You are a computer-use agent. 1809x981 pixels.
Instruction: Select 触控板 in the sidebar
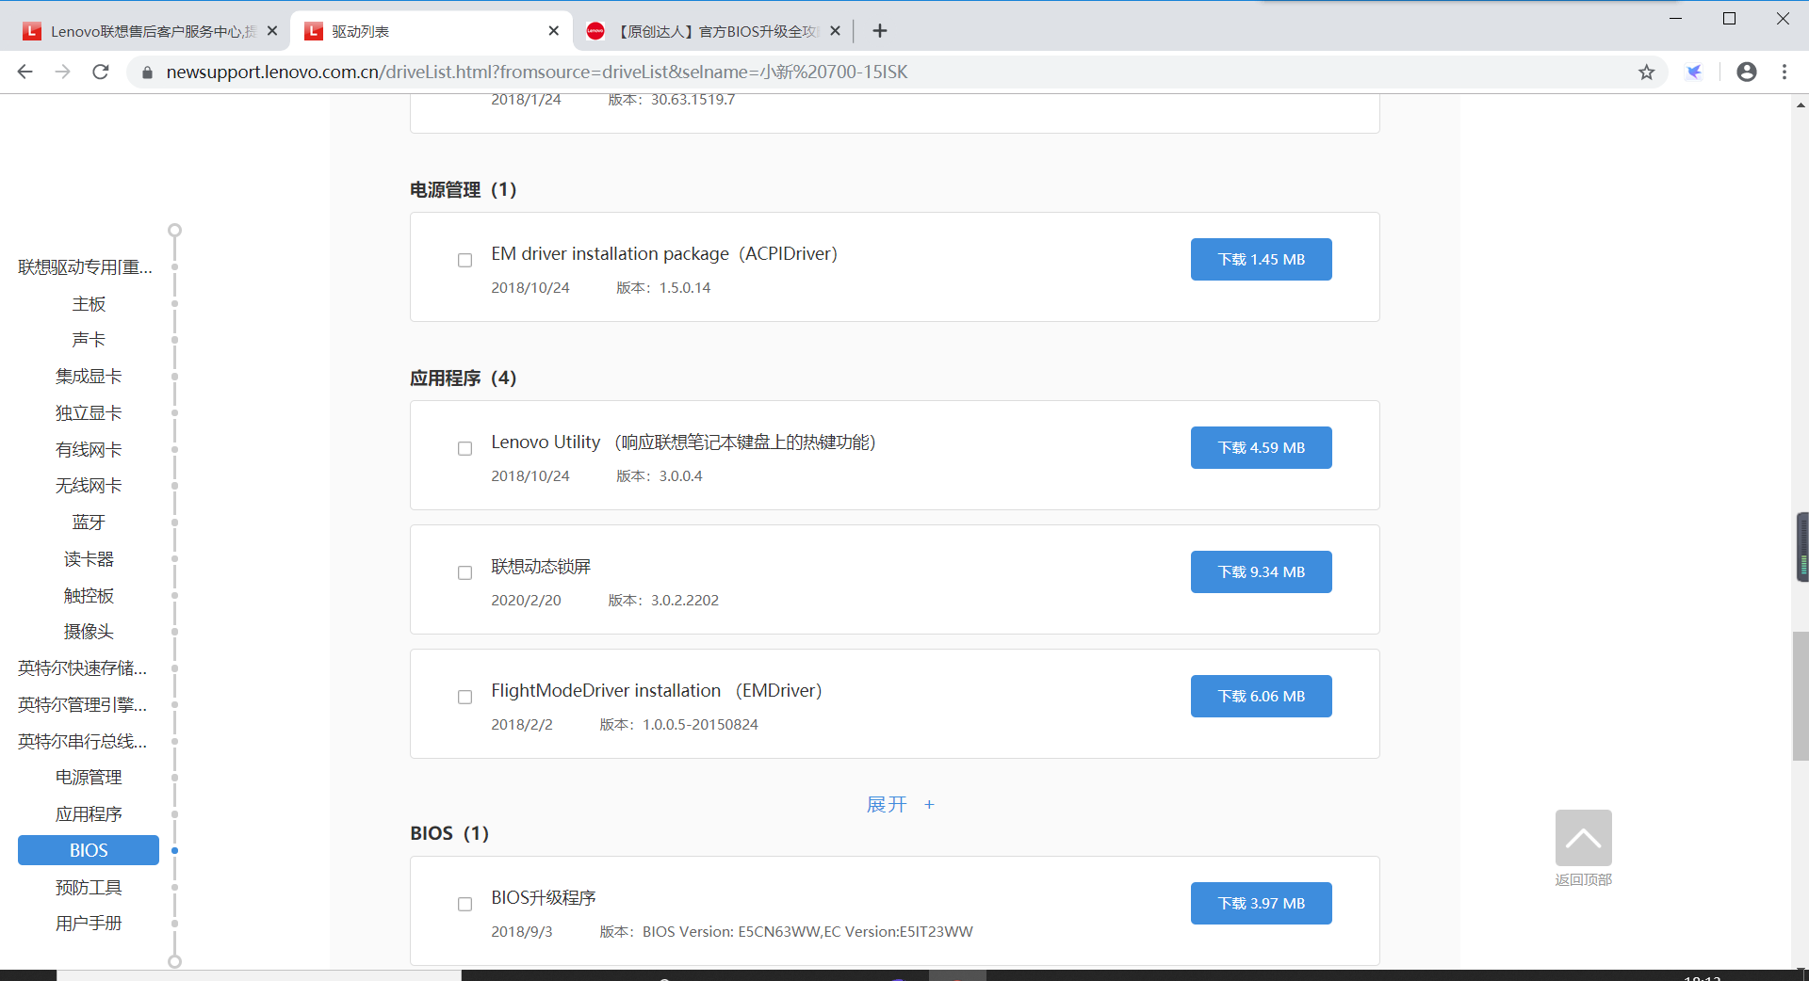pyautogui.click(x=89, y=596)
